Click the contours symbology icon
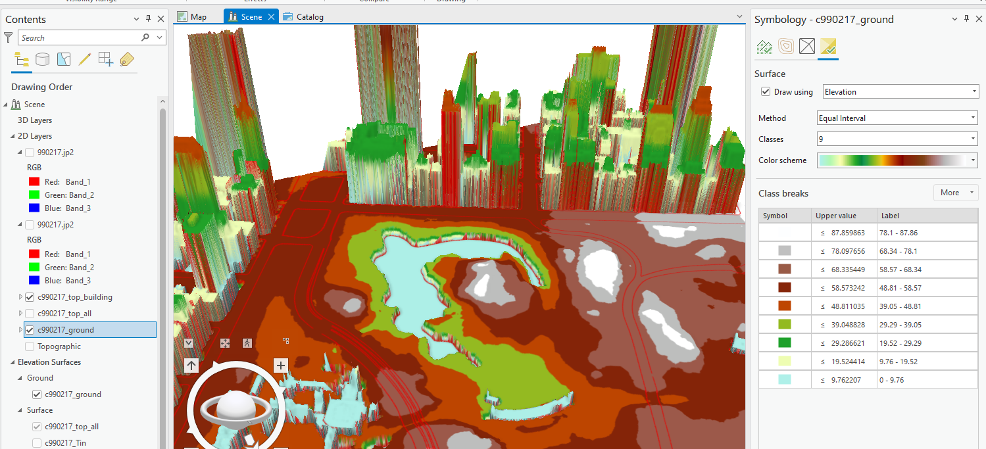The image size is (986, 449). pos(785,47)
